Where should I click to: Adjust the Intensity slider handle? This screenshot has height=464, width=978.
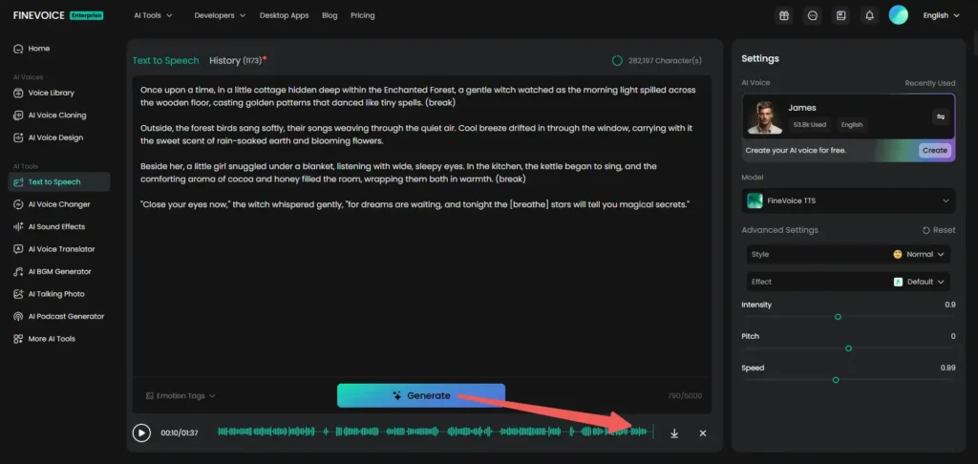click(838, 317)
